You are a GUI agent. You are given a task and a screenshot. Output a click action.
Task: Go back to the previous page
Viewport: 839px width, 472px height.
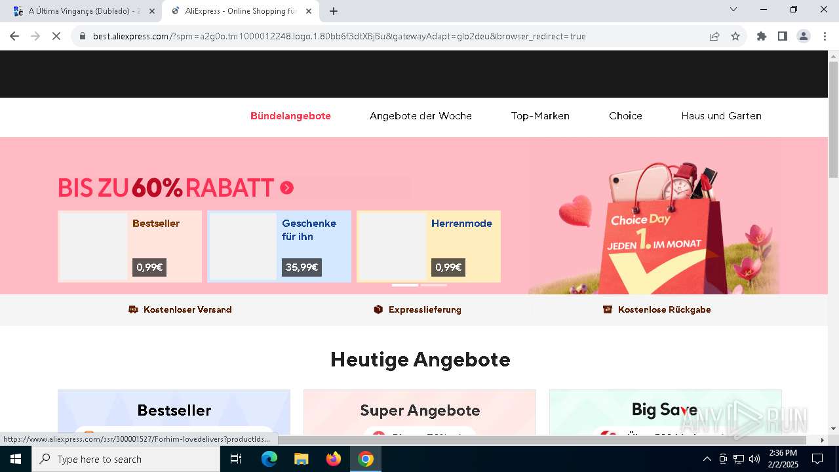14,36
